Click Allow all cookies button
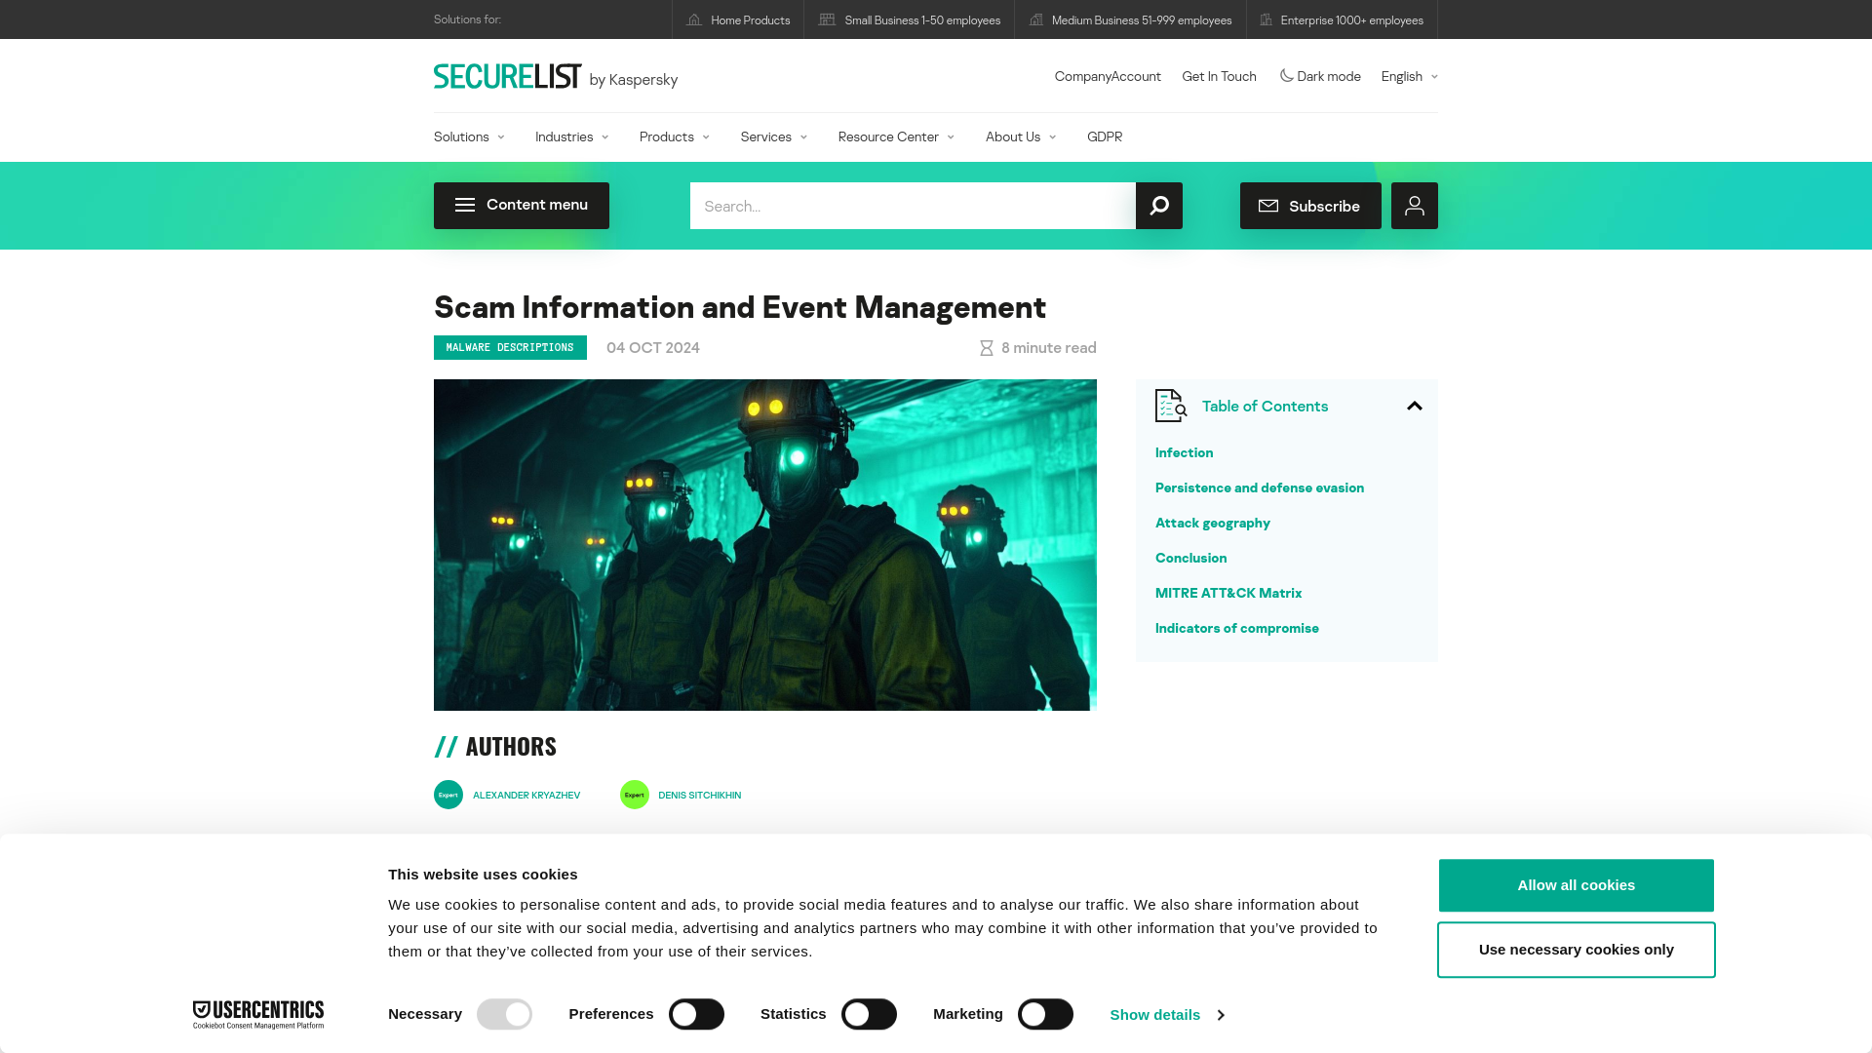 point(1577,884)
